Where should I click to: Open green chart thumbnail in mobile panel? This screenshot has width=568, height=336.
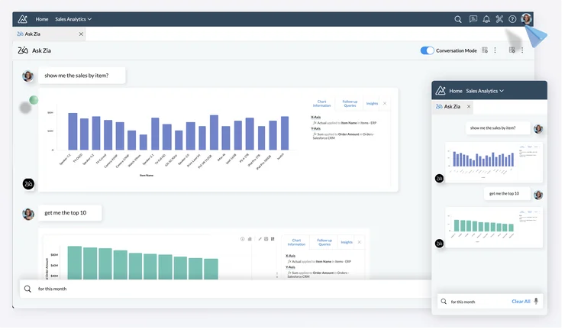(x=493, y=228)
